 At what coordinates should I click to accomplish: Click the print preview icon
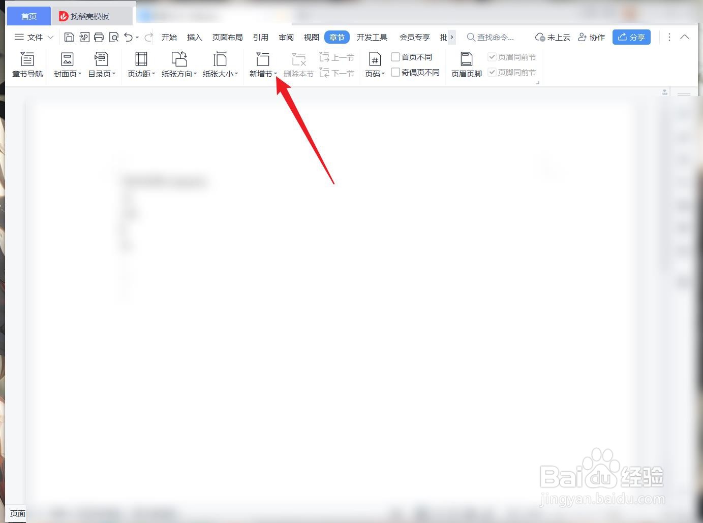coord(114,37)
